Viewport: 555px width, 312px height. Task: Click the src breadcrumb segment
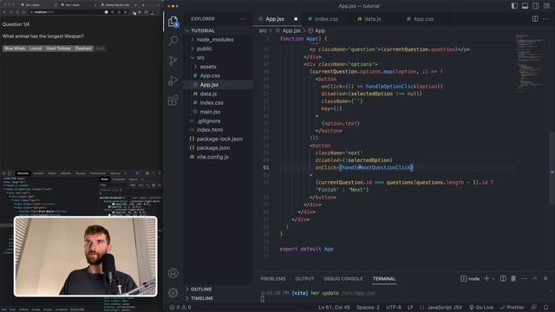tap(263, 31)
